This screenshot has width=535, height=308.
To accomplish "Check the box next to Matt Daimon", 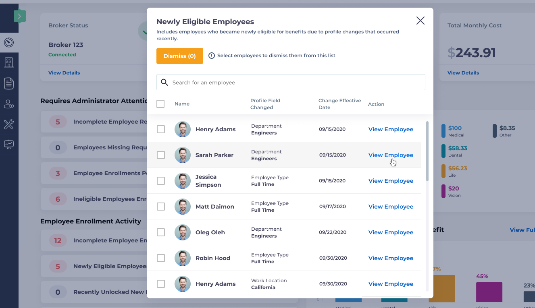I will coord(161,207).
